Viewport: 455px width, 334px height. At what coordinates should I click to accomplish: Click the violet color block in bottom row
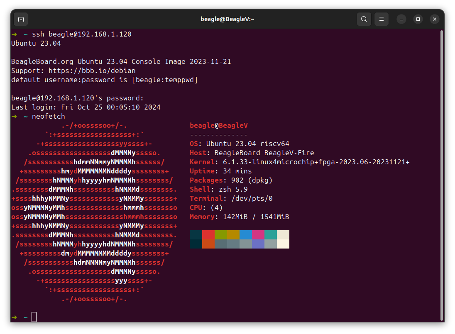258,244
